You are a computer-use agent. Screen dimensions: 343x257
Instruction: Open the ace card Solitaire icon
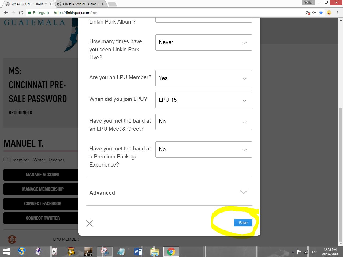coord(54,252)
